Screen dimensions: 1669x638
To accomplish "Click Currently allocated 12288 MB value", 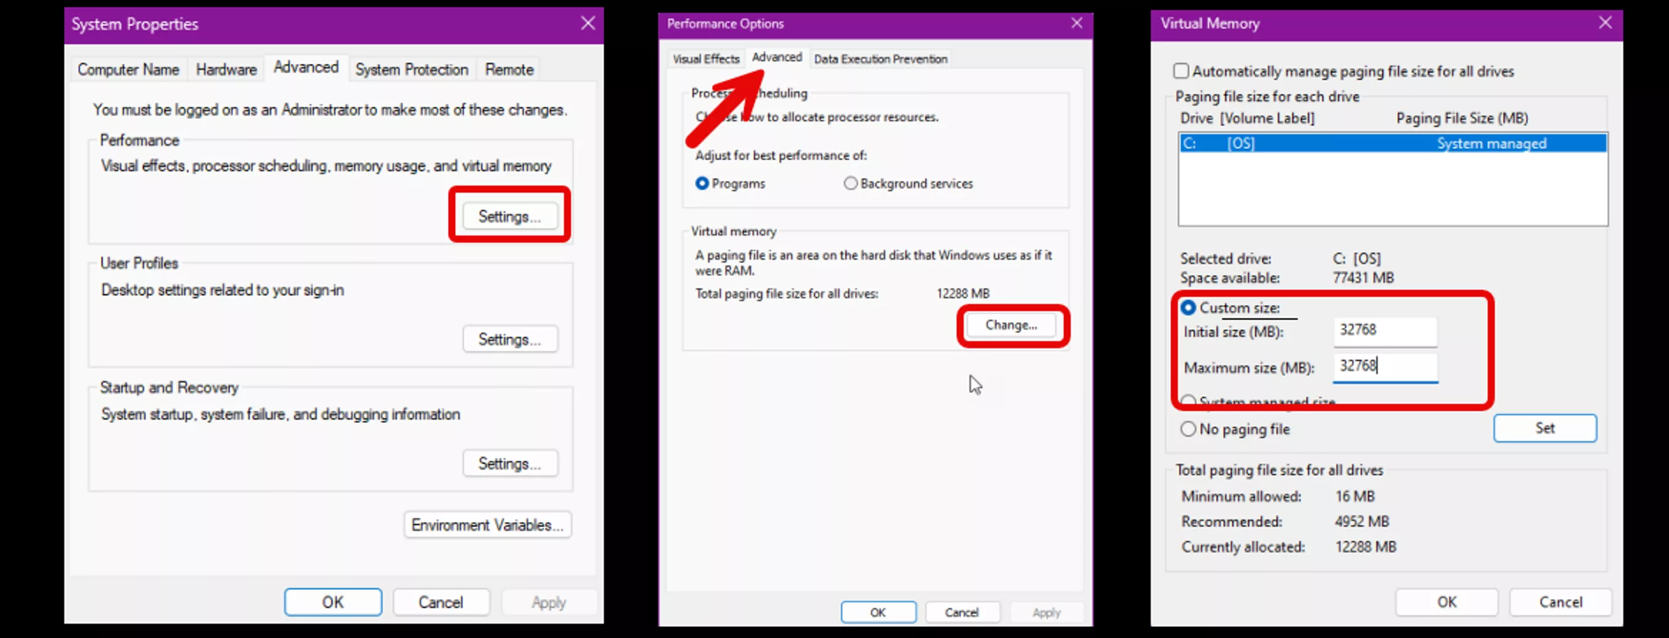I will 1365,547.
